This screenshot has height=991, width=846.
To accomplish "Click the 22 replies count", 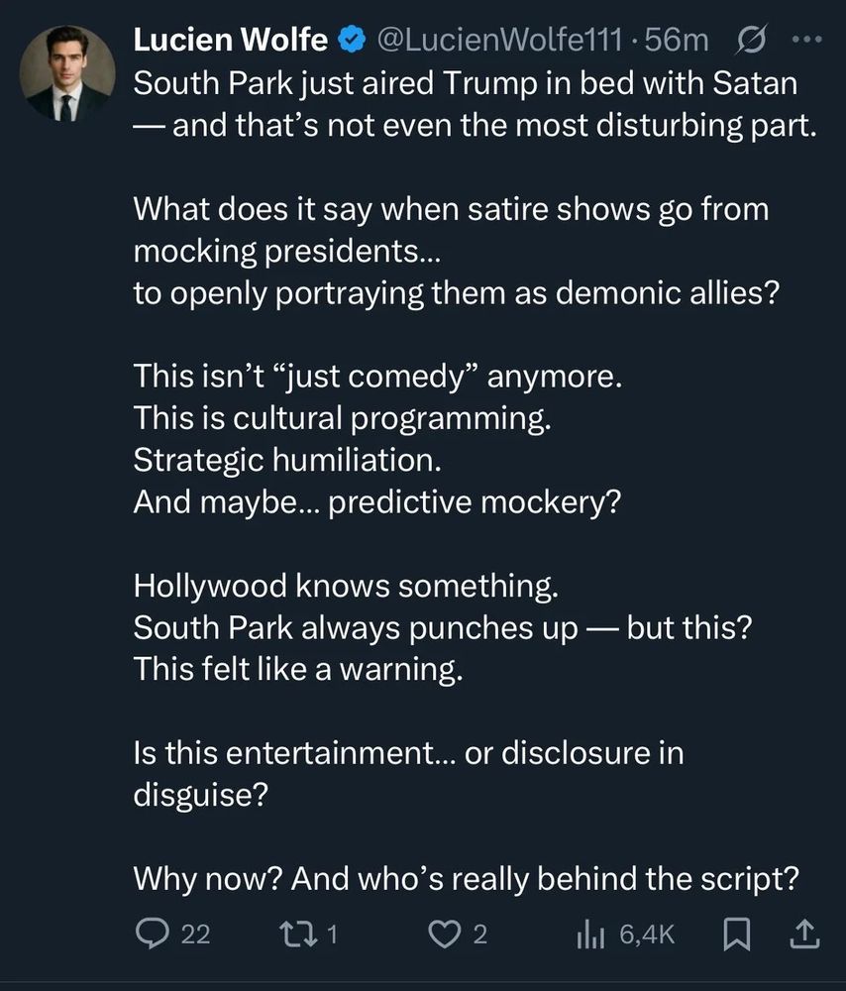I will [x=196, y=935].
